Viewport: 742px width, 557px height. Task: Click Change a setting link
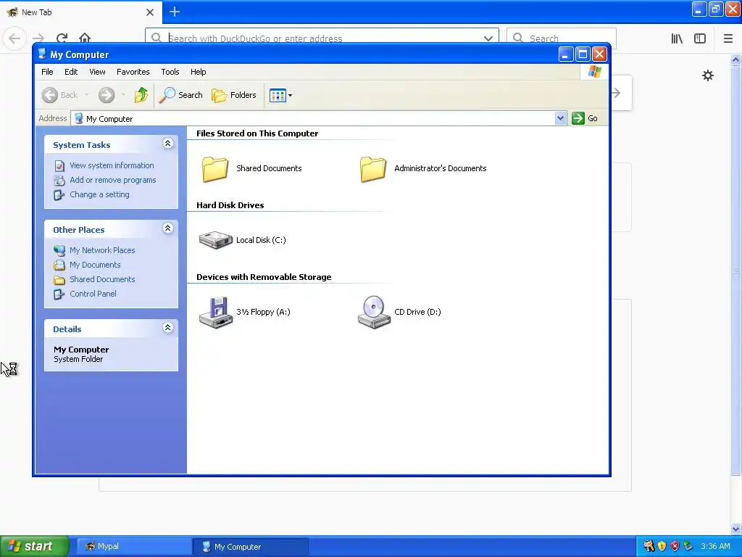pyautogui.click(x=99, y=194)
